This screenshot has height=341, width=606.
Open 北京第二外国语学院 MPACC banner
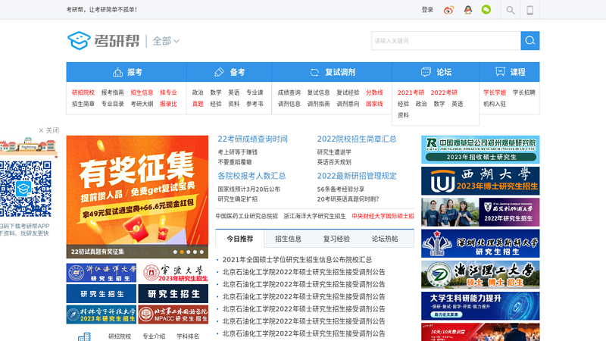click(x=173, y=314)
